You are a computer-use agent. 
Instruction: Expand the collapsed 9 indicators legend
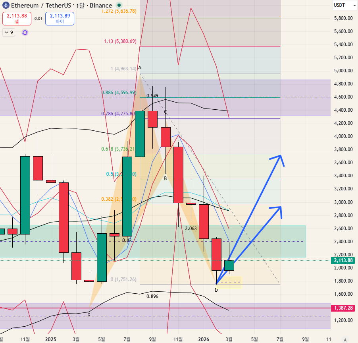(9, 33)
